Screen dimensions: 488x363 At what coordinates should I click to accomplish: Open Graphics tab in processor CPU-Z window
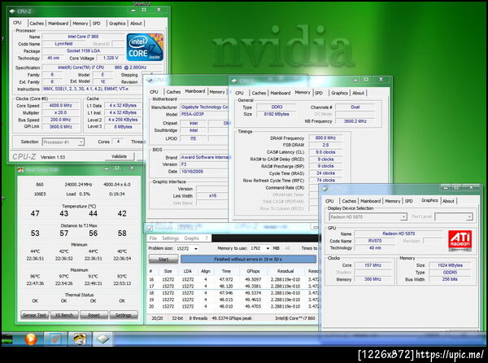[x=117, y=24]
